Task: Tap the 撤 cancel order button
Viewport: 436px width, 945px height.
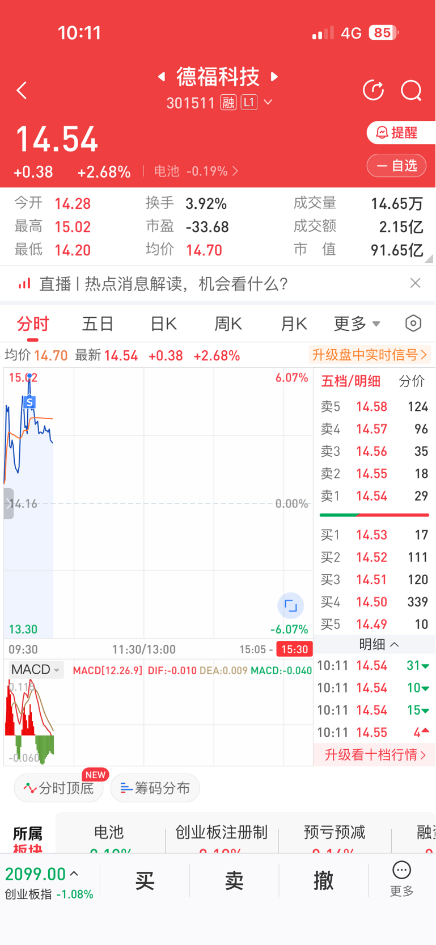Action: coord(324,881)
